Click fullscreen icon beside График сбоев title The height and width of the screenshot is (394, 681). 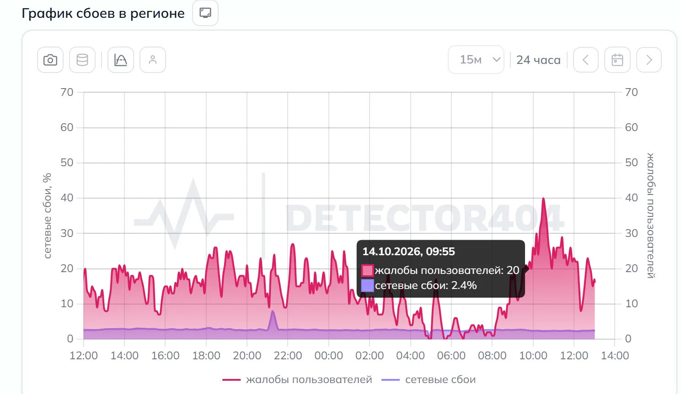[205, 13]
